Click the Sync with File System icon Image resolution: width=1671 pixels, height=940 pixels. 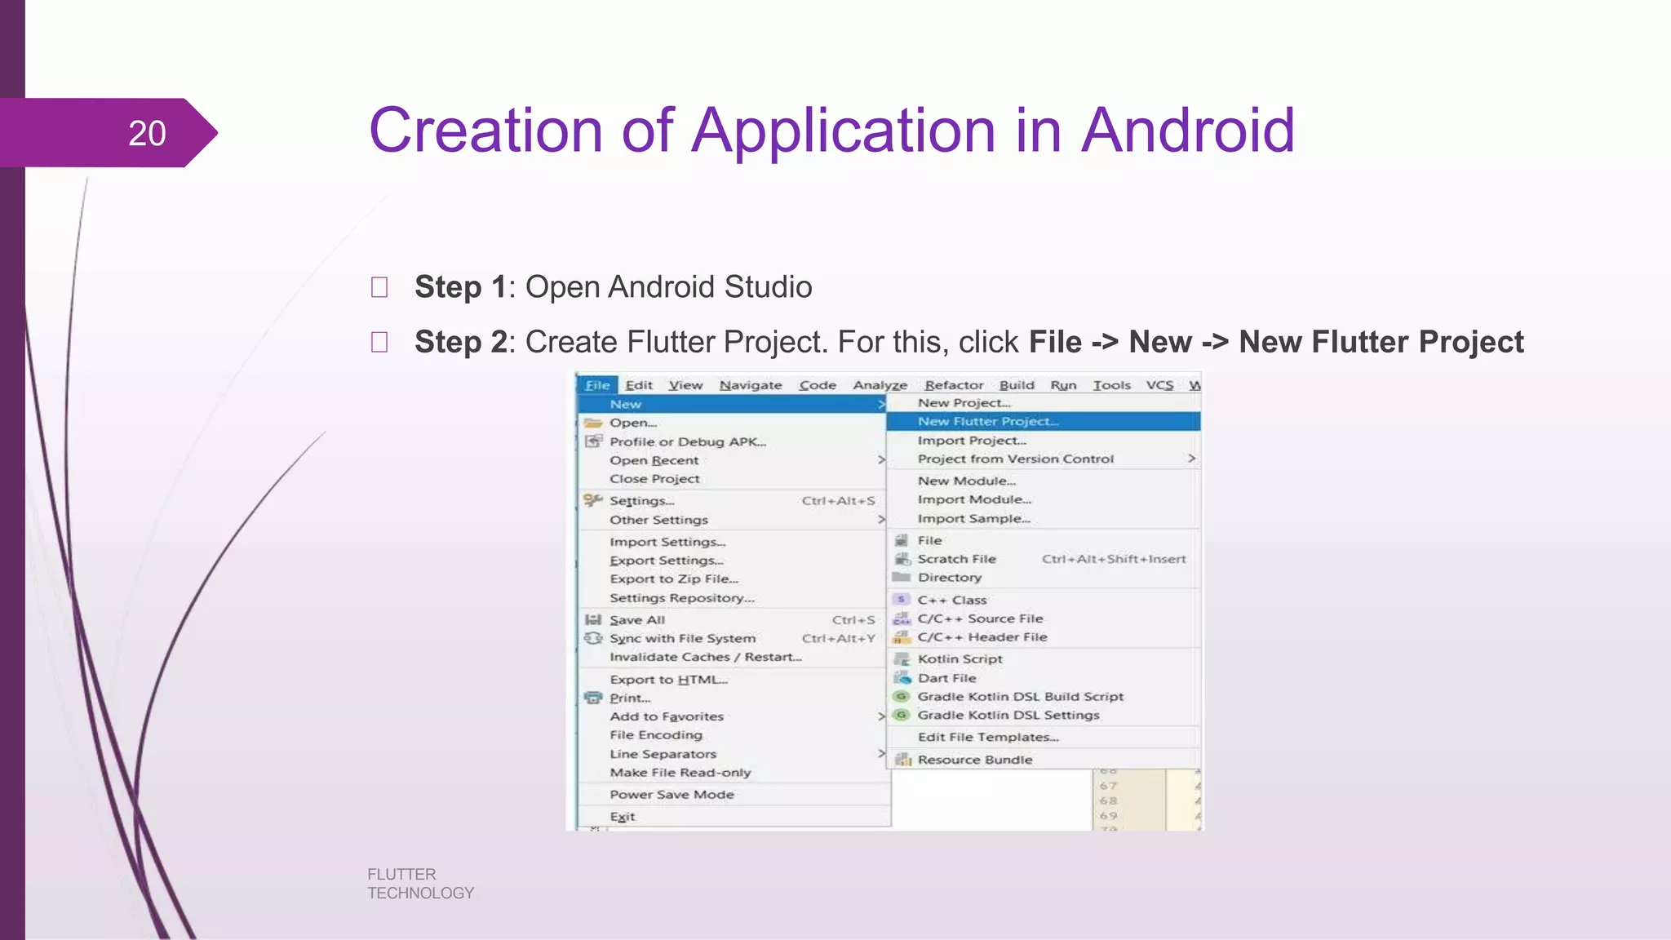593,638
